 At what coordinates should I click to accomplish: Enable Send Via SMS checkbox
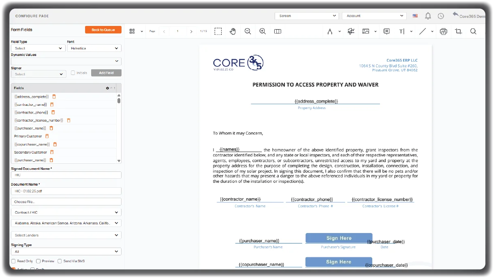point(60,261)
